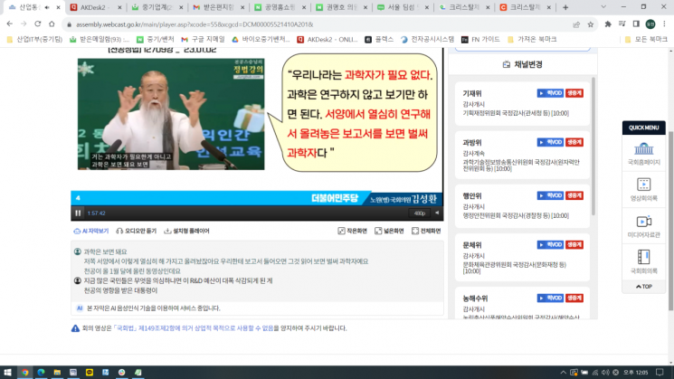Toggle AI 자막보기 captions
The image size is (674, 379).
point(91,232)
